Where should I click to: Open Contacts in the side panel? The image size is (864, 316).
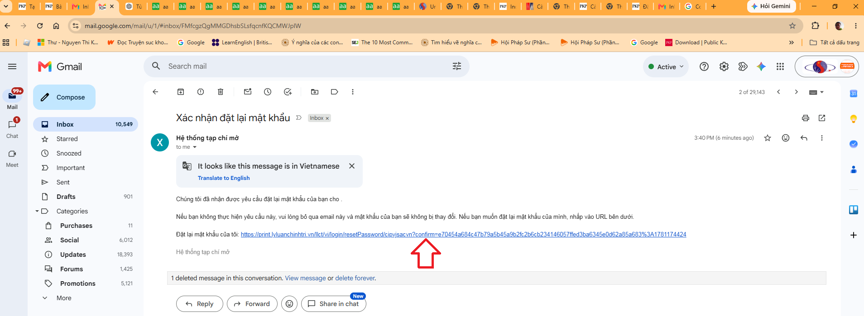[854, 170]
